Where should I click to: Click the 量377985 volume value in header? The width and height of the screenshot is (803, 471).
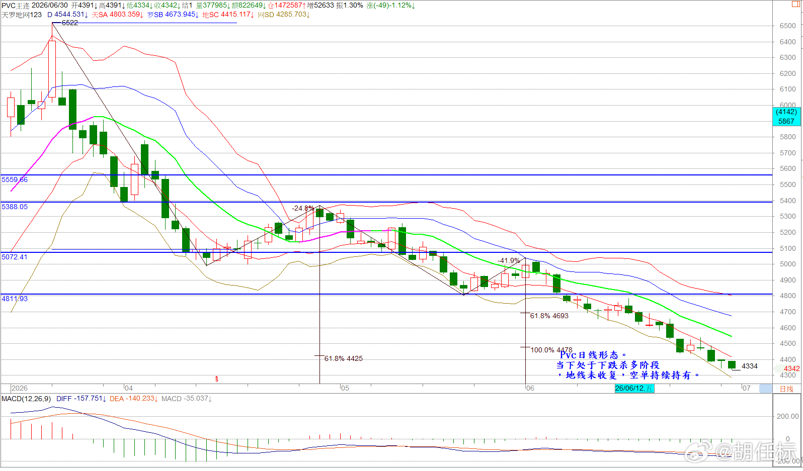pos(213,6)
